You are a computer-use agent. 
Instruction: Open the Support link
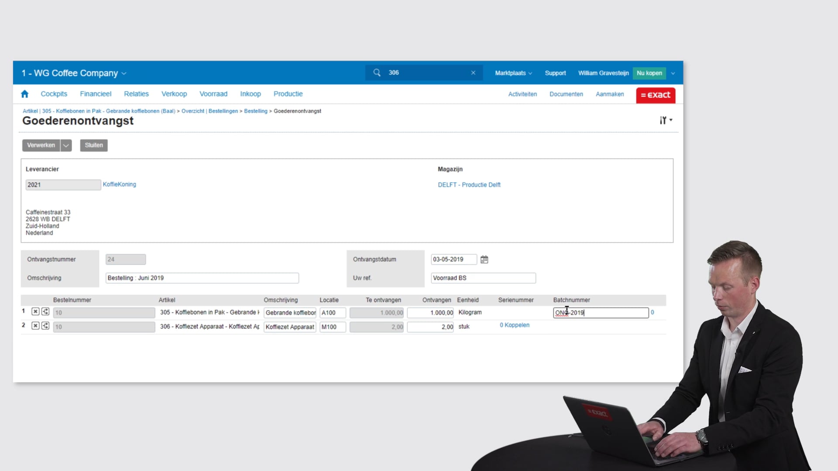coord(555,73)
